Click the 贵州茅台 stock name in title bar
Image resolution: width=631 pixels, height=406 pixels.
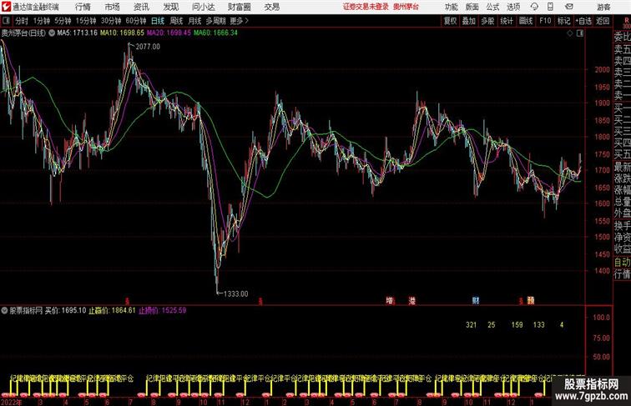[x=406, y=7]
